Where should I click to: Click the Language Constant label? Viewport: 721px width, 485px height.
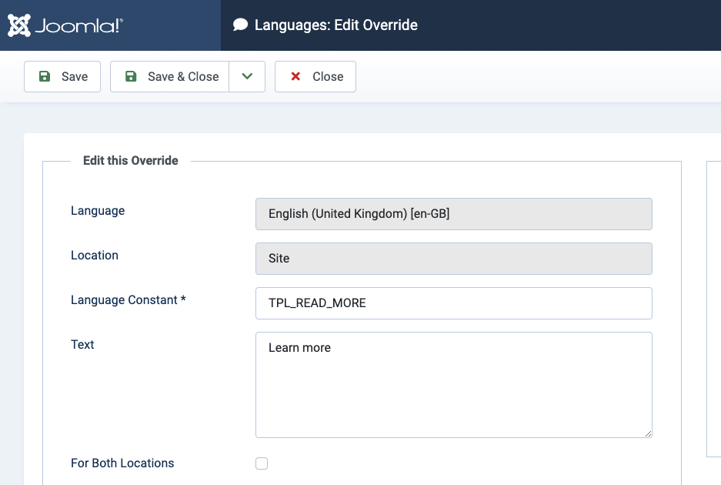point(128,300)
